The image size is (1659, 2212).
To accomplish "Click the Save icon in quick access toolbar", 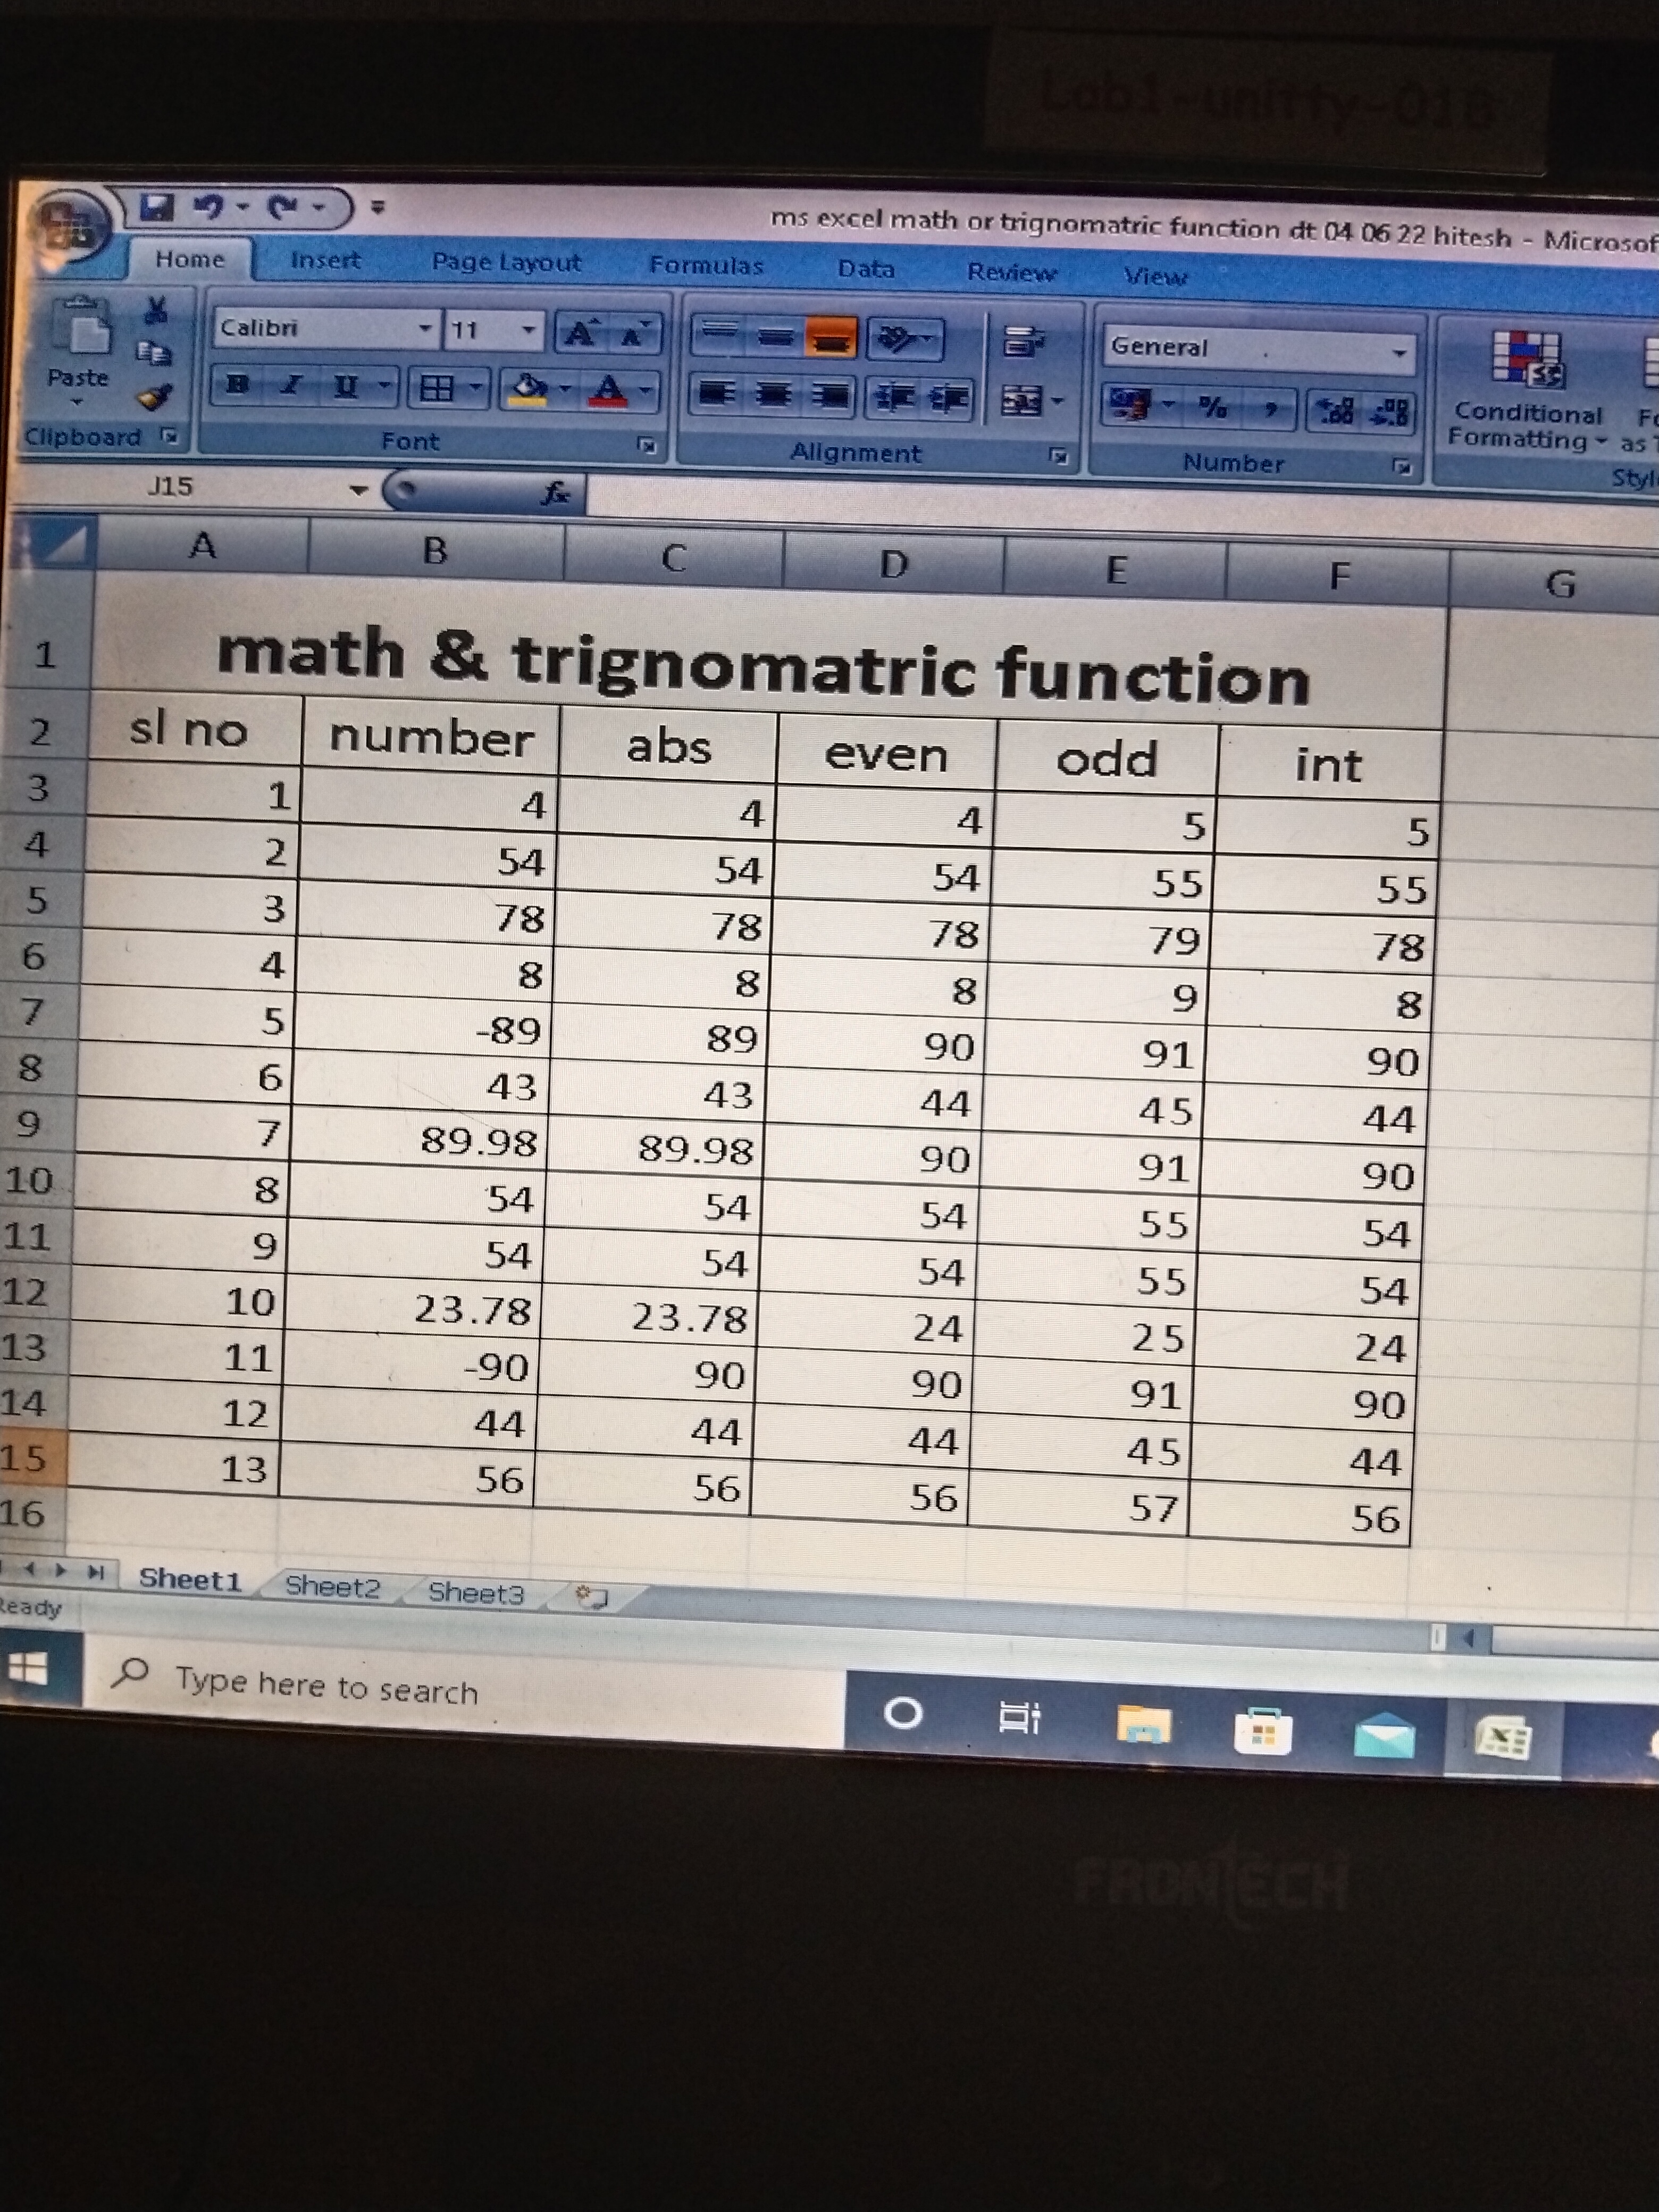I will point(155,207).
